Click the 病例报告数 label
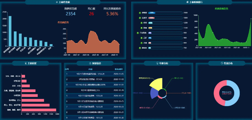The height and width of the screenshot is (120, 252). [x=70, y=9]
